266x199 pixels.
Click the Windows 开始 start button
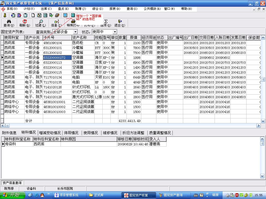12,195
